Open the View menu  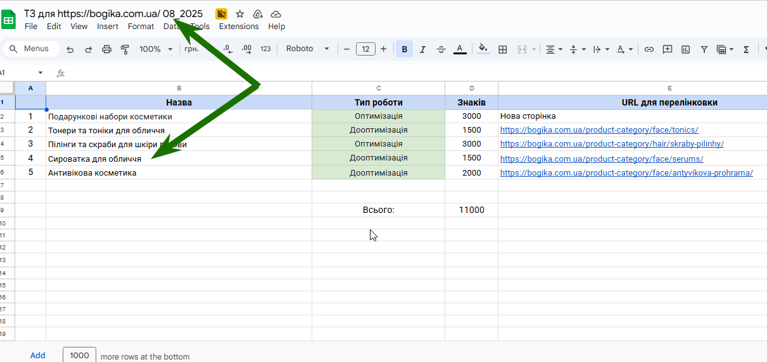tap(79, 27)
